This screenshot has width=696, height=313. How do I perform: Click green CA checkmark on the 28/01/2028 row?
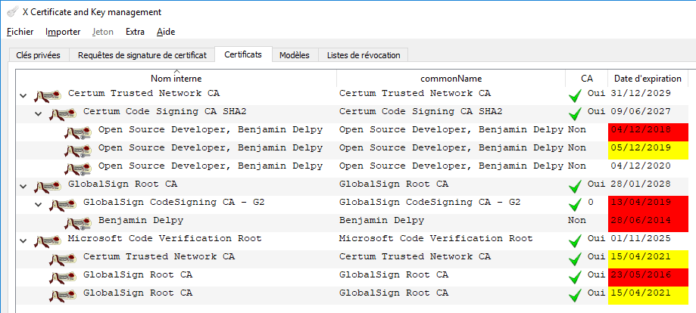click(575, 187)
